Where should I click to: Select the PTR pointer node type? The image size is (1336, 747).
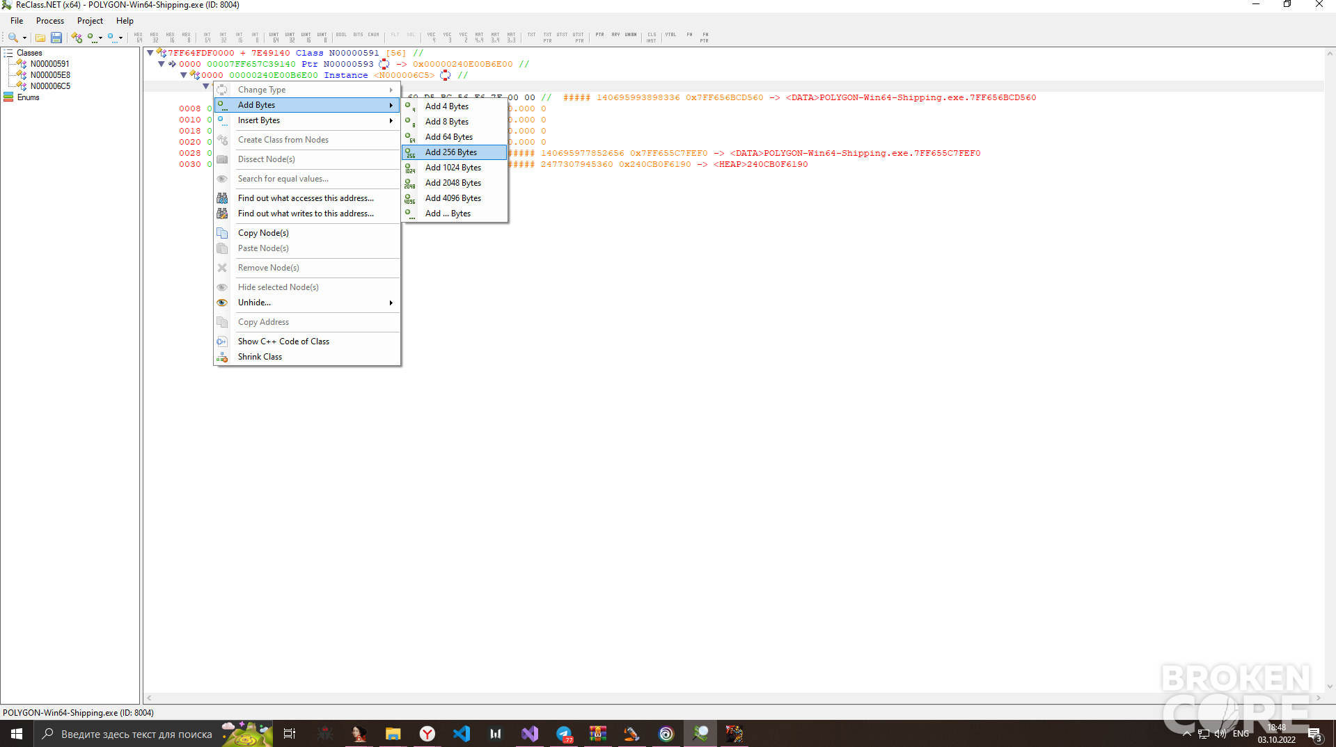pyautogui.click(x=599, y=35)
